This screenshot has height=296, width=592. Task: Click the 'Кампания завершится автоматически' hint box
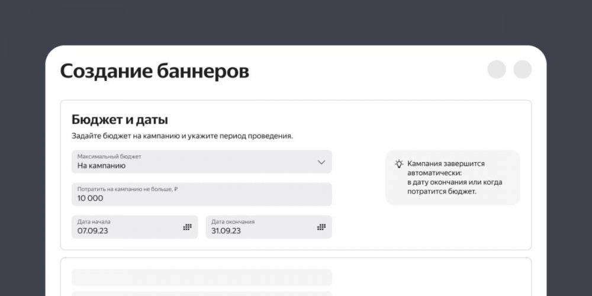(453, 178)
